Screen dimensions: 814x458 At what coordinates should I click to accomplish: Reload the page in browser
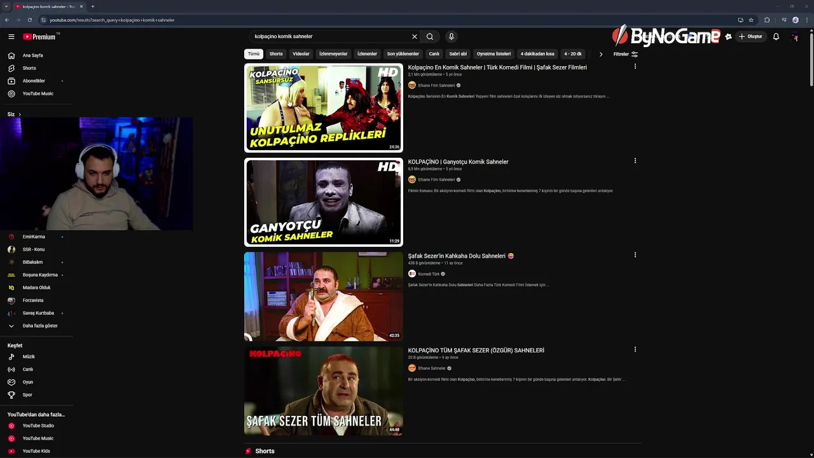pyautogui.click(x=29, y=20)
